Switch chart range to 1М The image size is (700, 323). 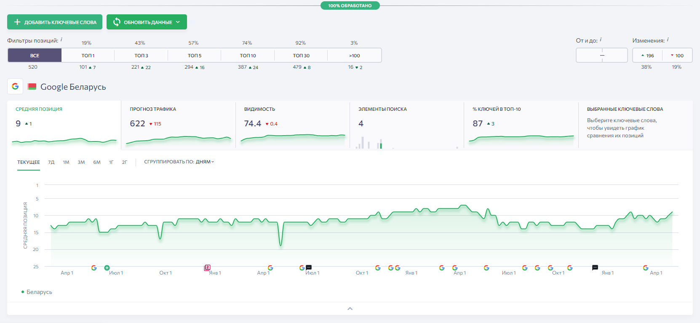tap(66, 162)
